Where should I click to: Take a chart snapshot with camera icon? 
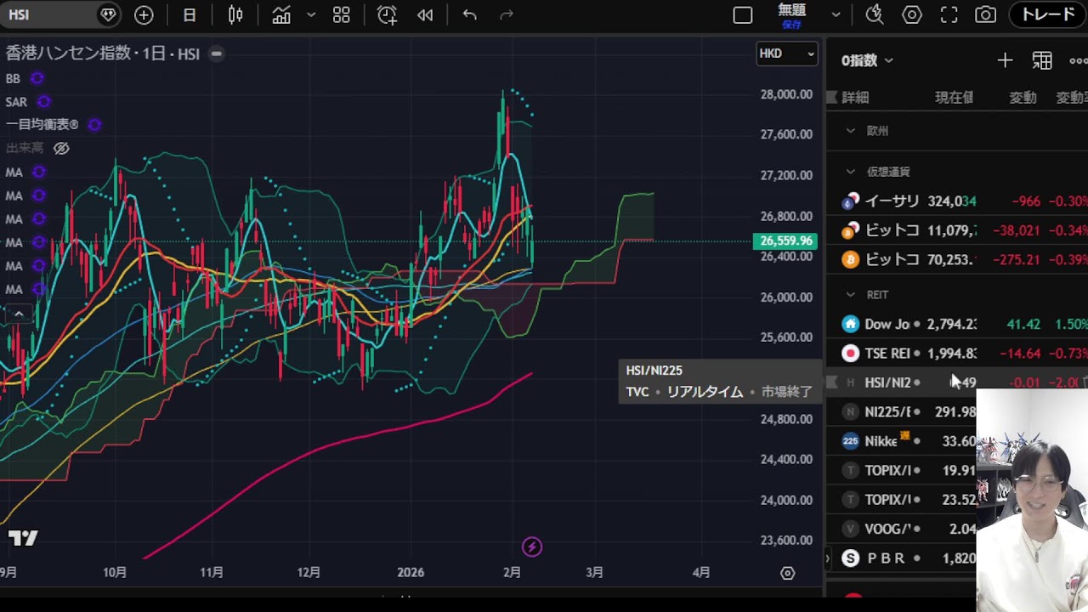pos(985,15)
